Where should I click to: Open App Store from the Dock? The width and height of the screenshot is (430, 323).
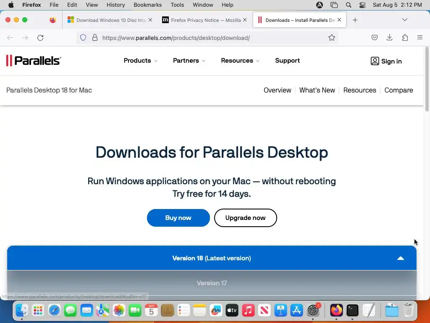[x=296, y=311]
